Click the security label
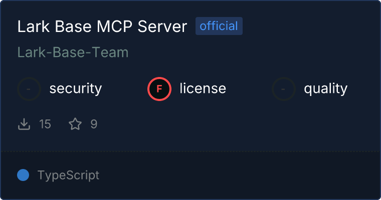The image size is (381, 200). [x=76, y=88]
